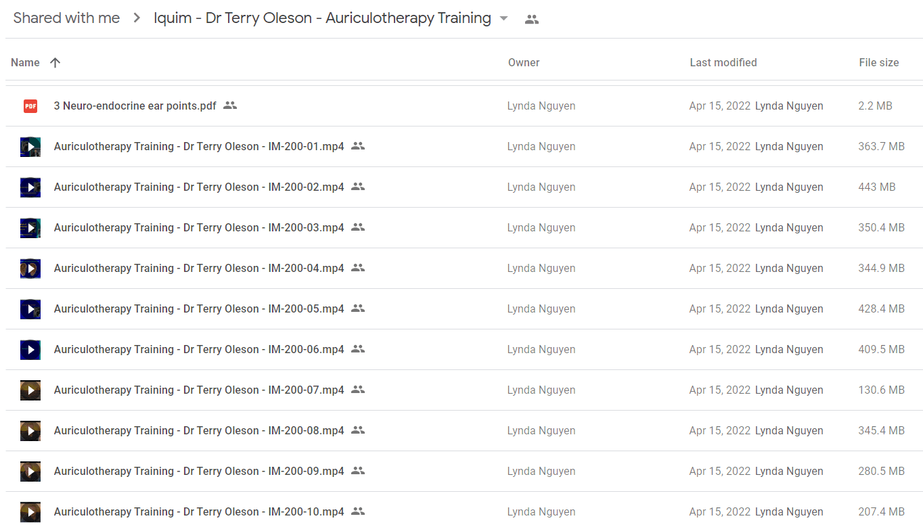923x527 pixels.
Task: Click the 443 MB file size value
Action: click(877, 187)
